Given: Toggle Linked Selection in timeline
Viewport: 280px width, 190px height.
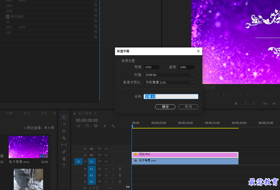Looking at the screenshot, I should click(x=96, y=126).
